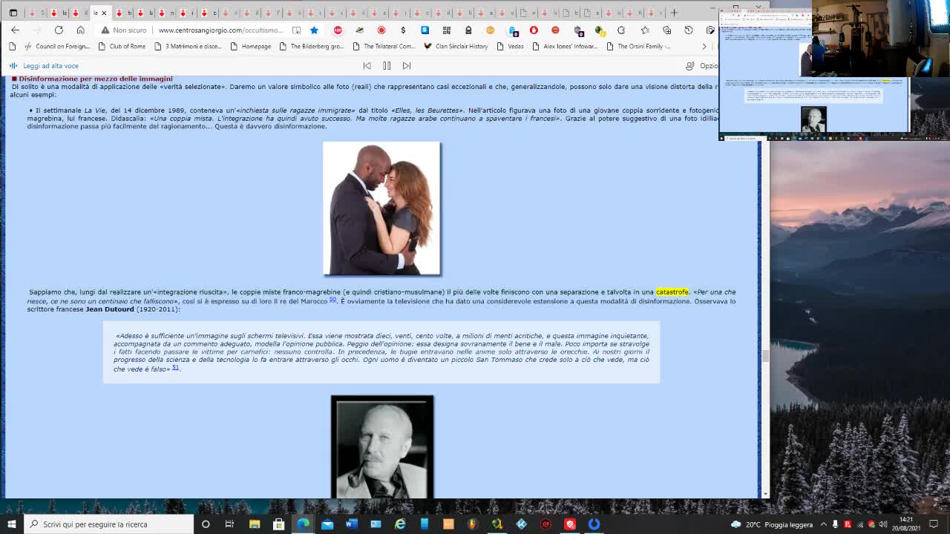Switch to Edge browser on taskbar
This screenshot has height=534, width=950.
pyautogui.click(x=304, y=524)
